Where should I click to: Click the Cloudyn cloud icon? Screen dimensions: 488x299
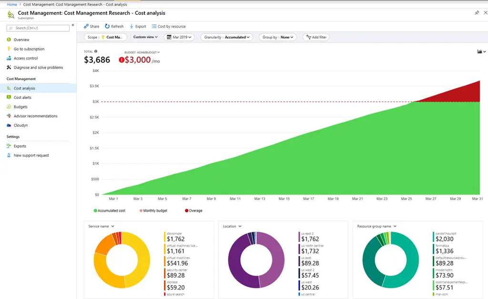pyautogui.click(x=9, y=125)
